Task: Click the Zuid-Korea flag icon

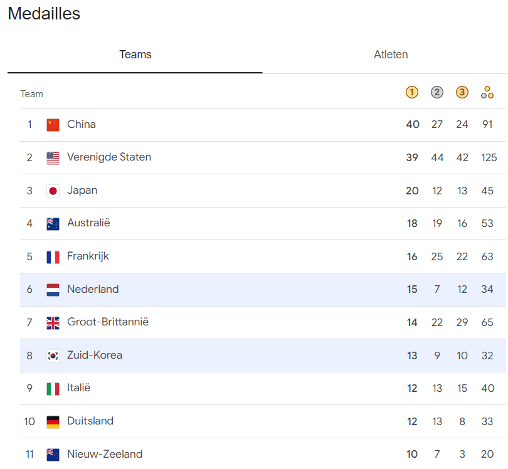Action: tap(53, 356)
